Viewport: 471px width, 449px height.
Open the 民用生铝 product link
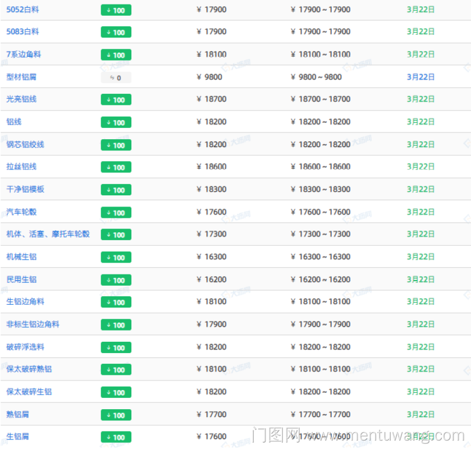tap(21, 280)
